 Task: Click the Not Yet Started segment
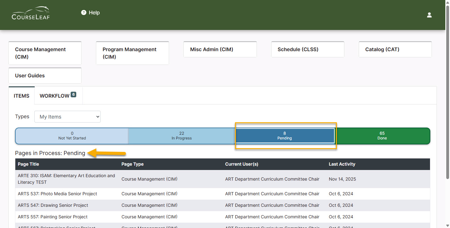(x=72, y=136)
